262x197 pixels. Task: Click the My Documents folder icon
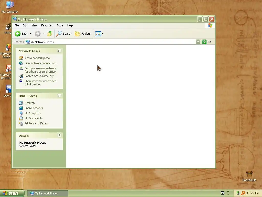21,119
